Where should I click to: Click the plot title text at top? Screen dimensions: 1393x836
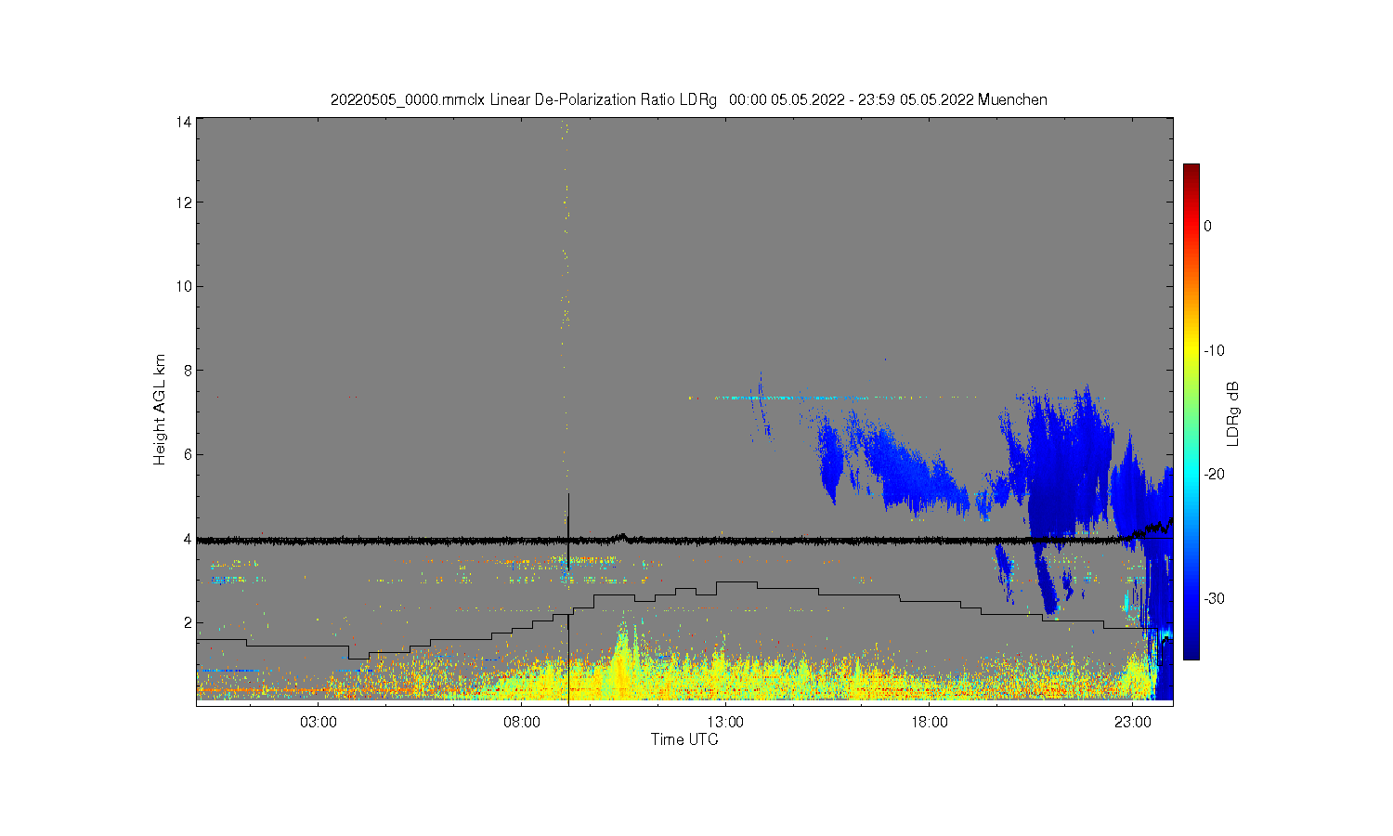coord(688,99)
